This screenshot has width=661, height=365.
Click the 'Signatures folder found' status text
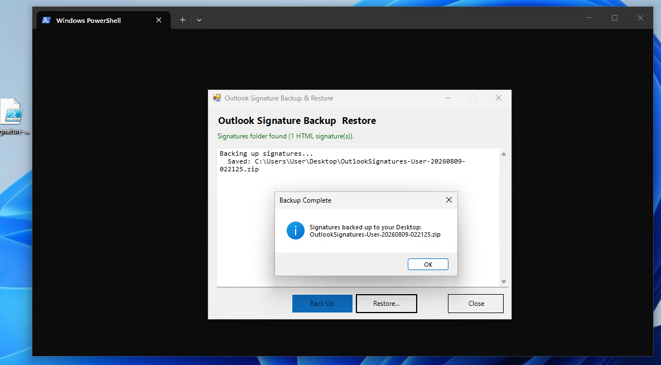[x=286, y=136]
